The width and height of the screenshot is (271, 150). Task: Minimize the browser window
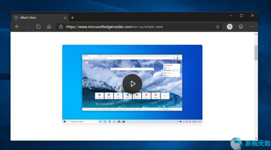(231, 16)
